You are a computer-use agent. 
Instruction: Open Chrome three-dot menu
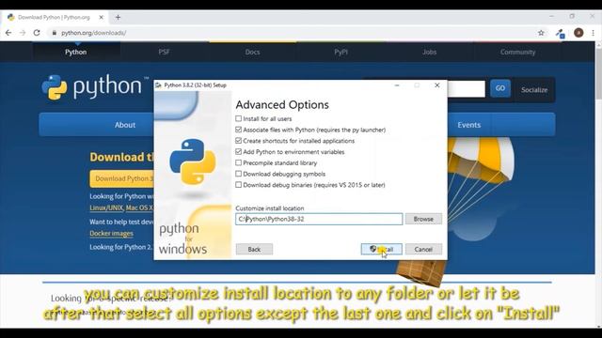click(x=593, y=33)
